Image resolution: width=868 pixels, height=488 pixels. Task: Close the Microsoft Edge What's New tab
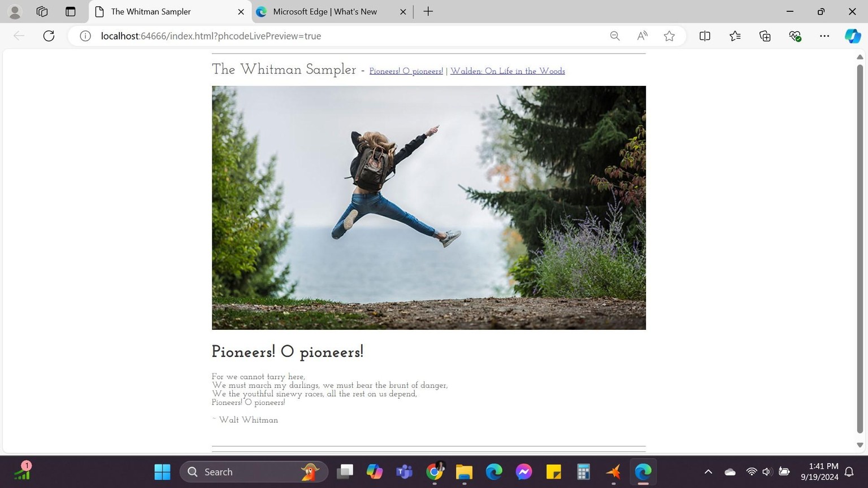pyautogui.click(x=403, y=11)
